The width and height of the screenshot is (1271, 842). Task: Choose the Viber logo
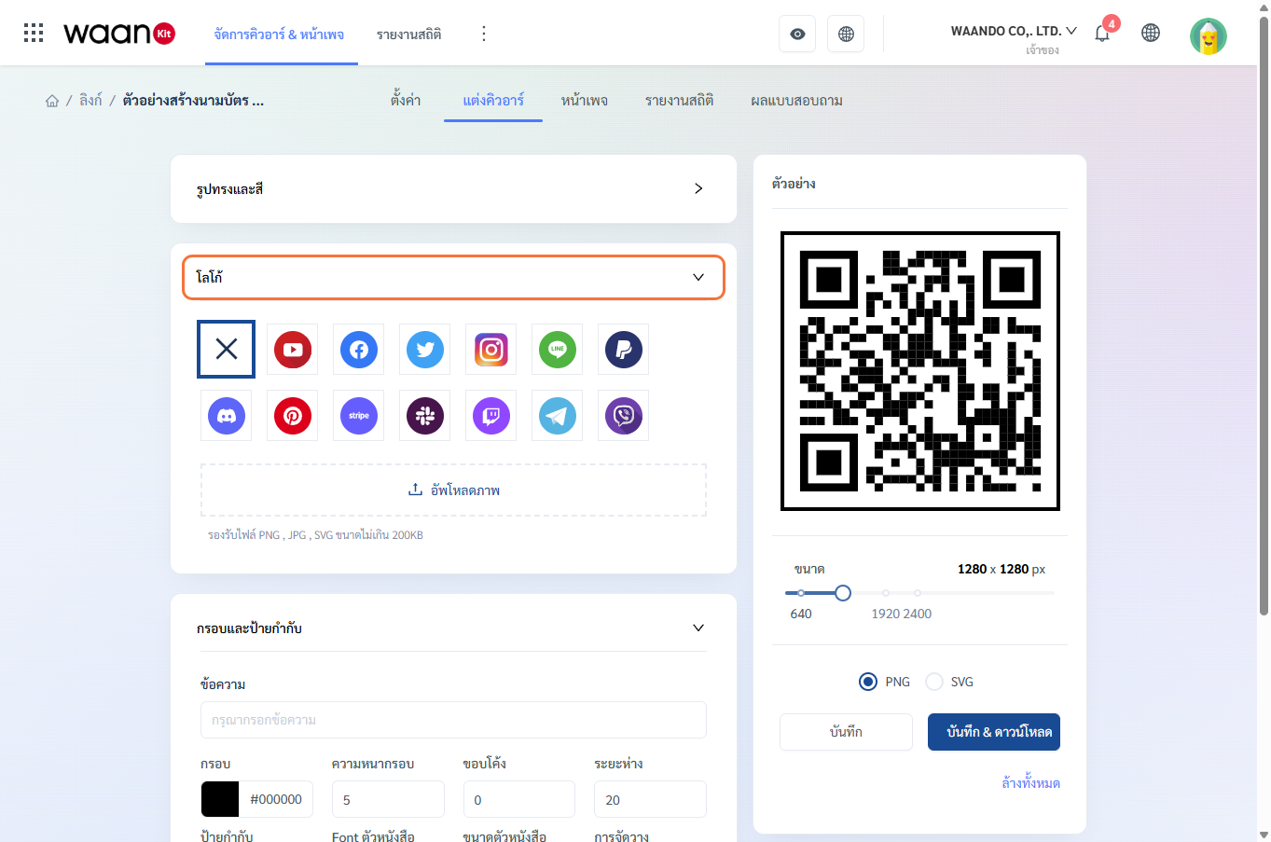click(624, 416)
